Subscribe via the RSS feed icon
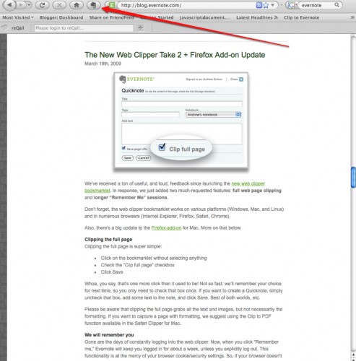 259,5
